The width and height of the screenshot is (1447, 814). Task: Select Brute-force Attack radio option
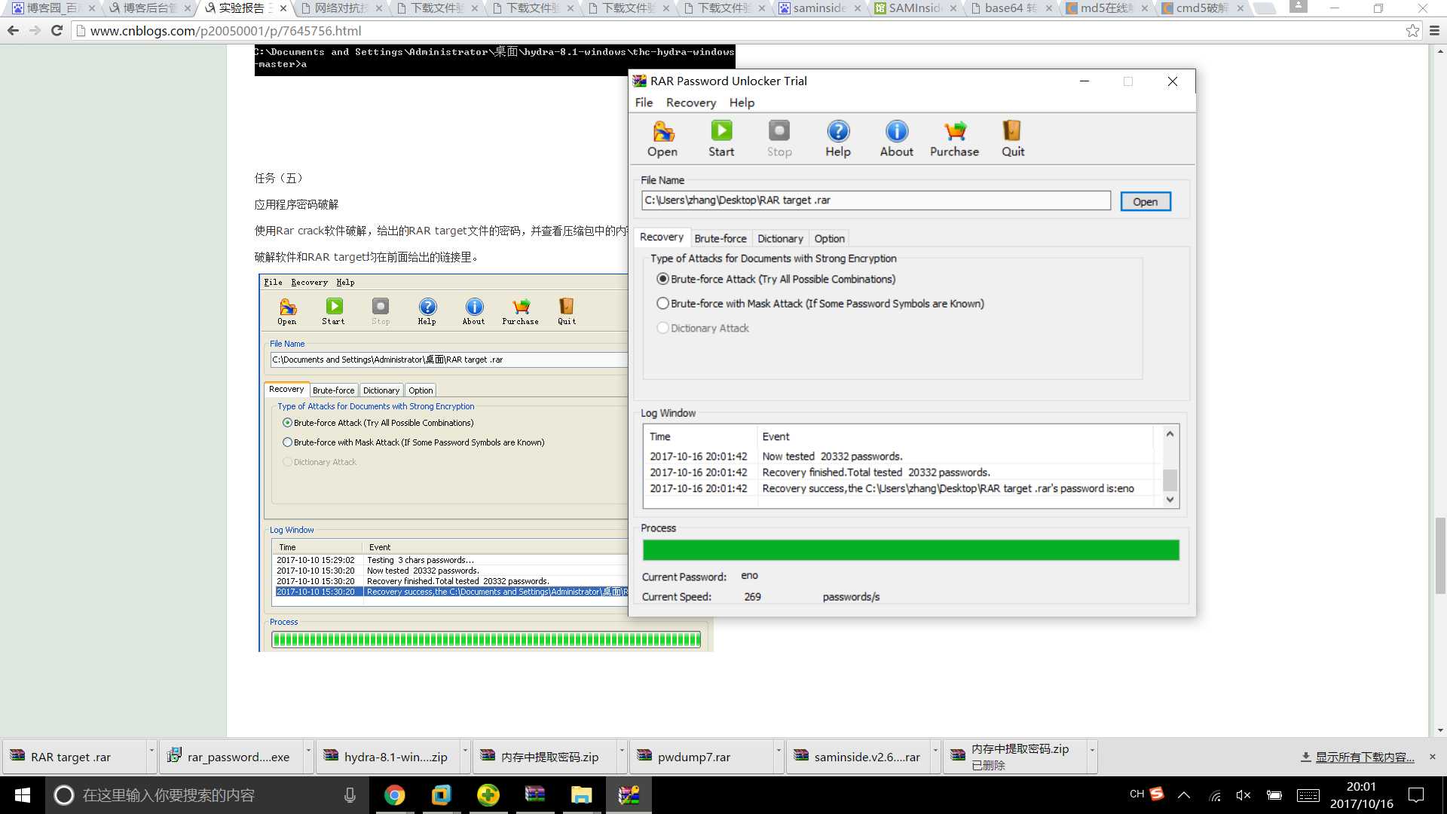(662, 279)
